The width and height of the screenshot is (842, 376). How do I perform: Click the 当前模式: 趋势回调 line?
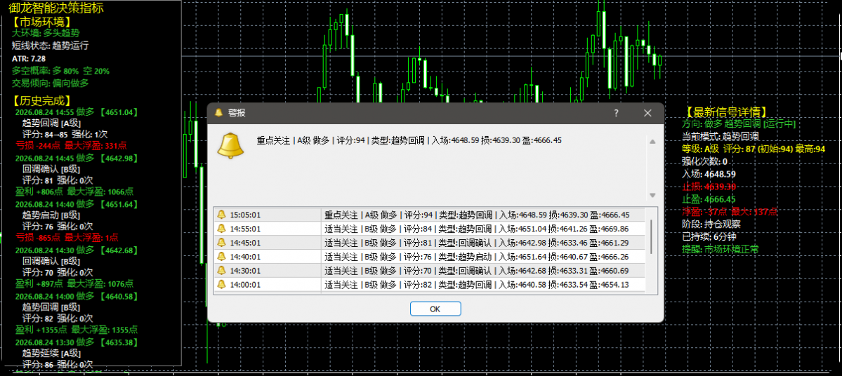point(720,136)
